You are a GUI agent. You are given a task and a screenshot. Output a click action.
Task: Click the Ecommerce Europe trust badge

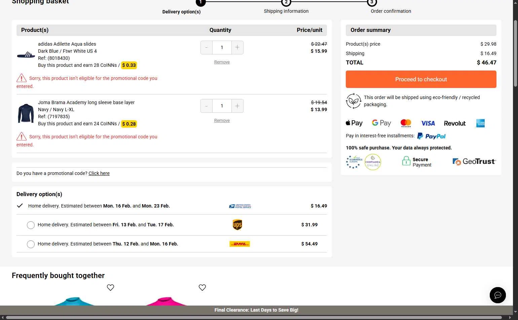[354, 162]
